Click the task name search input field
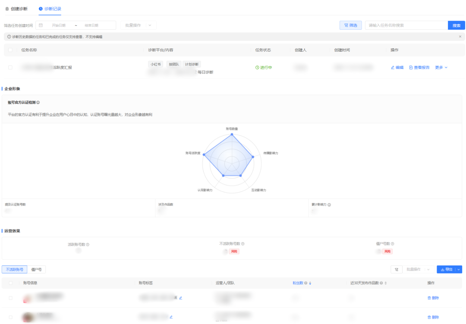 (x=406, y=25)
